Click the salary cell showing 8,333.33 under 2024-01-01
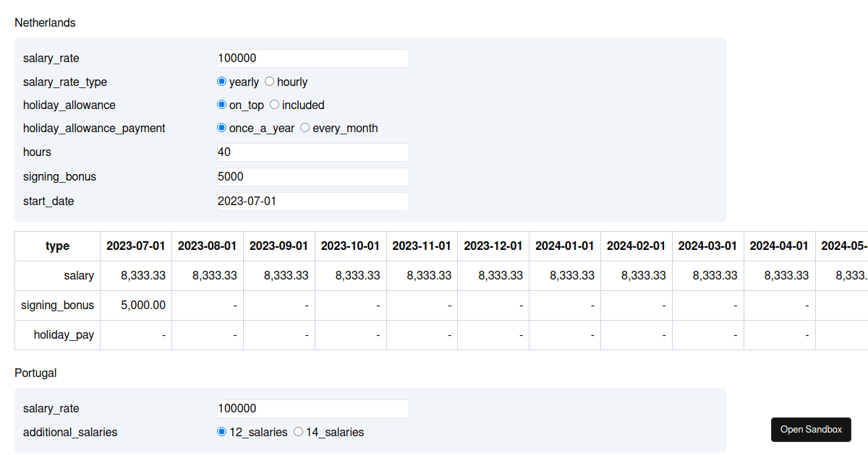 564,275
